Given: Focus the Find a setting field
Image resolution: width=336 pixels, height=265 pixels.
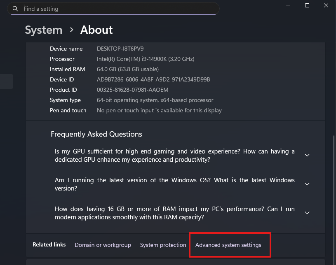Looking at the screenshot, I should click(x=113, y=9).
